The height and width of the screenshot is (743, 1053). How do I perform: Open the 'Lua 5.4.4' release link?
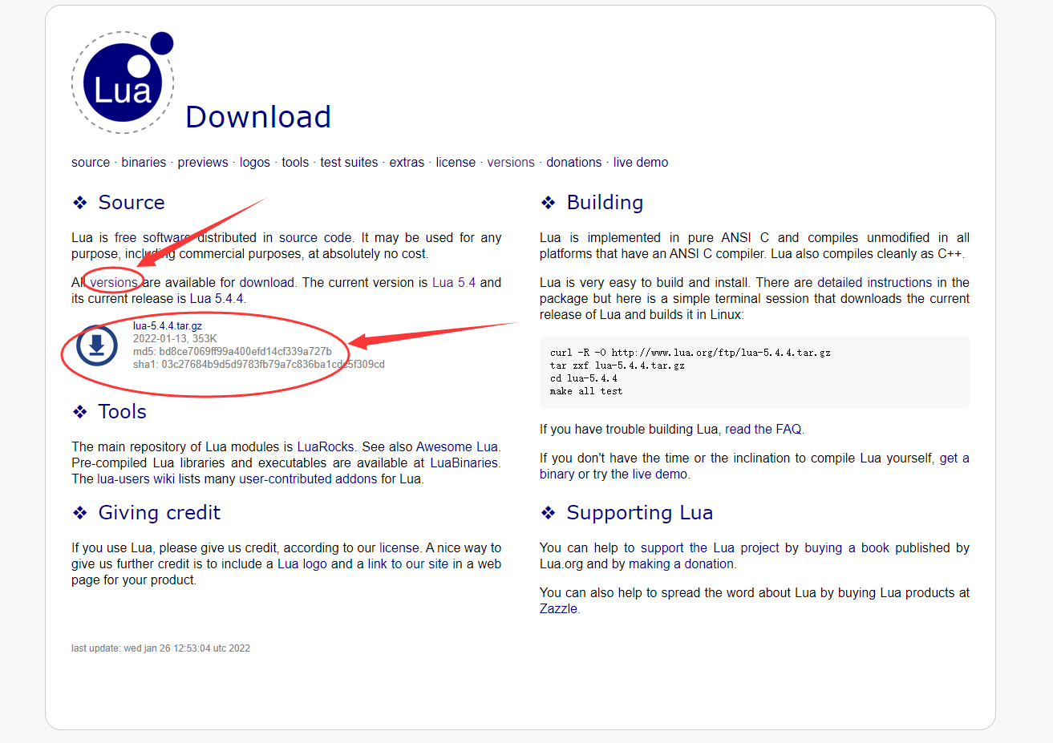(217, 298)
